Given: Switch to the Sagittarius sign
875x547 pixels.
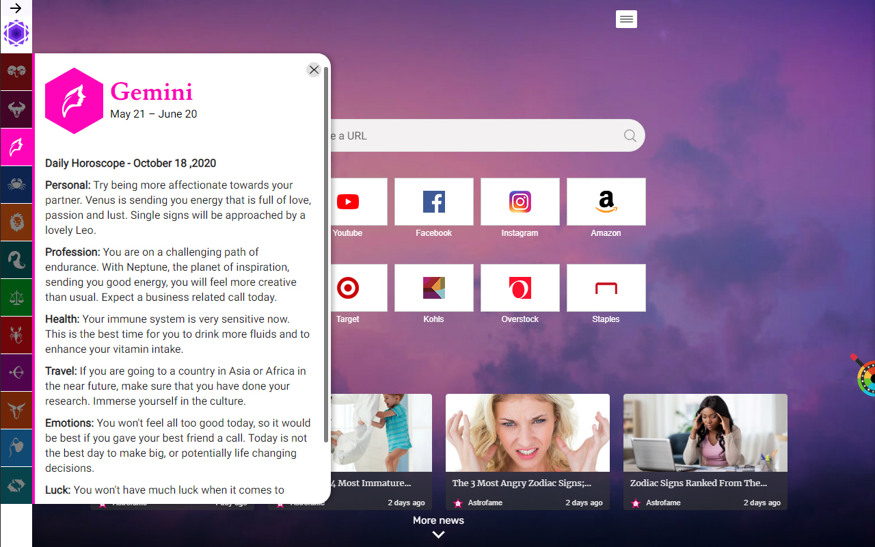Looking at the screenshot, I should tap(16, 373).
